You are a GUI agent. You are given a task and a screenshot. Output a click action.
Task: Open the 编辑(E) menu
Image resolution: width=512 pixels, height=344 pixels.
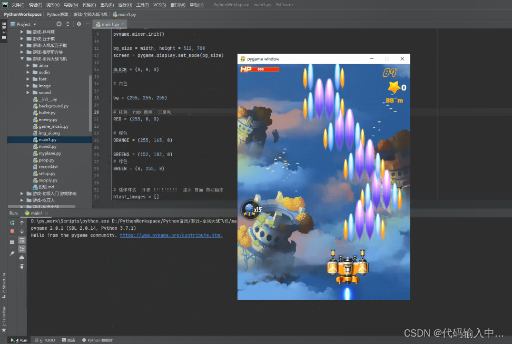pos(35,5)
